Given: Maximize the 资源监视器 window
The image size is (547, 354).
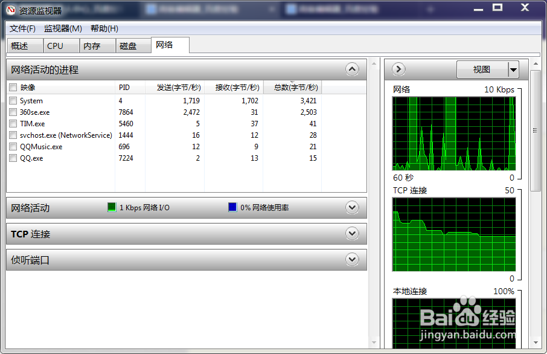Looking at the screenshot, I should point(497,7).
